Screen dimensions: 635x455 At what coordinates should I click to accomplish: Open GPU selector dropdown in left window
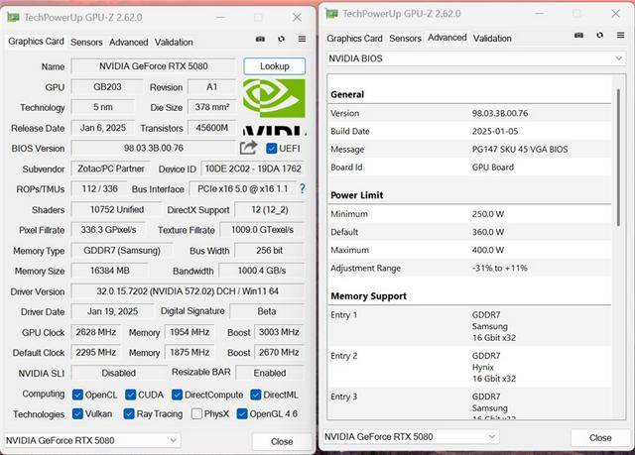[x=92, y=440]
